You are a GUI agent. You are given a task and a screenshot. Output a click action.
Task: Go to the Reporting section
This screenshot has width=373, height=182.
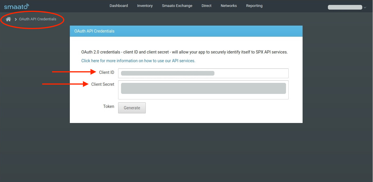[x=254, y=6]
